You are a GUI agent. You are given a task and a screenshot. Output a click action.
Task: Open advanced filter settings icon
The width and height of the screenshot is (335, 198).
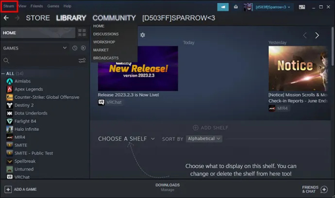click(82, 61)
